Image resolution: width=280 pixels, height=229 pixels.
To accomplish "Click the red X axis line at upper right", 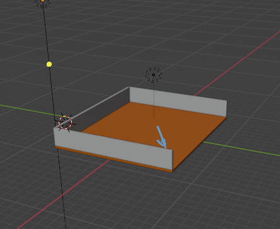I will coord(238,63).
